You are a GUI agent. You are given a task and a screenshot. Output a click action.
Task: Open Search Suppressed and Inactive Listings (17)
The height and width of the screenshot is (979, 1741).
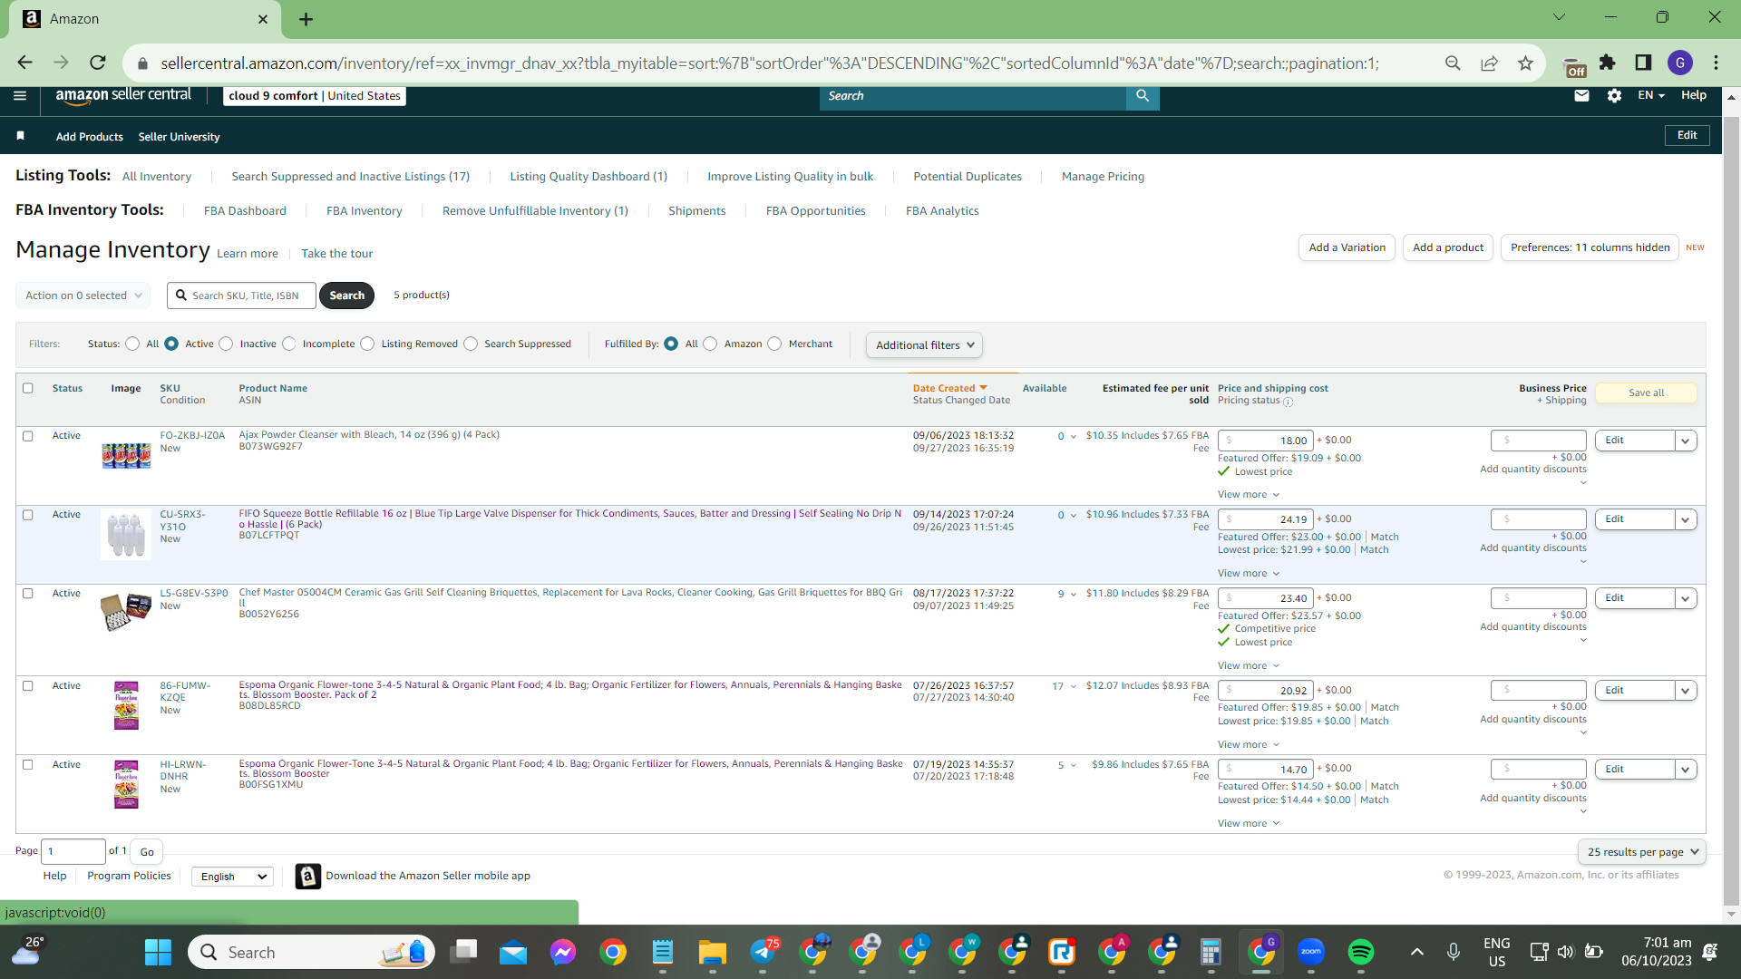click(x=350, y=177)
